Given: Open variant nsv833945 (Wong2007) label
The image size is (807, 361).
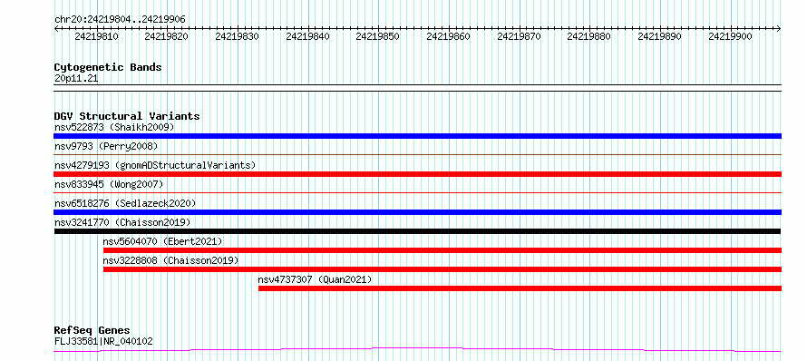Looking at the screenshot, I should coord(109,184).
